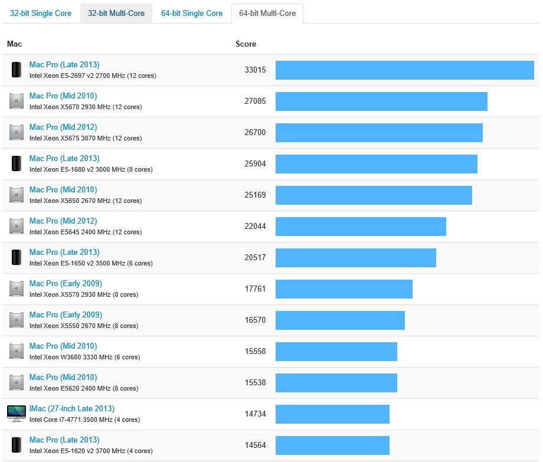The width and height of the screenshot is (543, 462).
Task: Click tower icon beside Xeon X5650 entry
Action: click(17, 195)
